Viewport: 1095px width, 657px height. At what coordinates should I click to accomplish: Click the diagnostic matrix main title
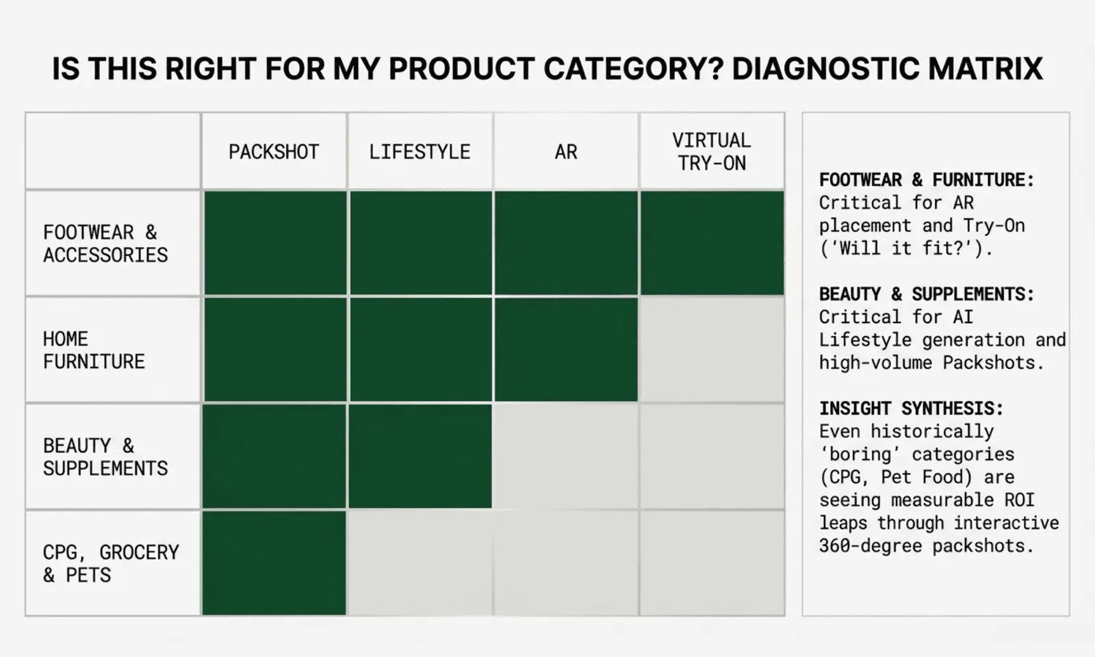pos(547,69)
